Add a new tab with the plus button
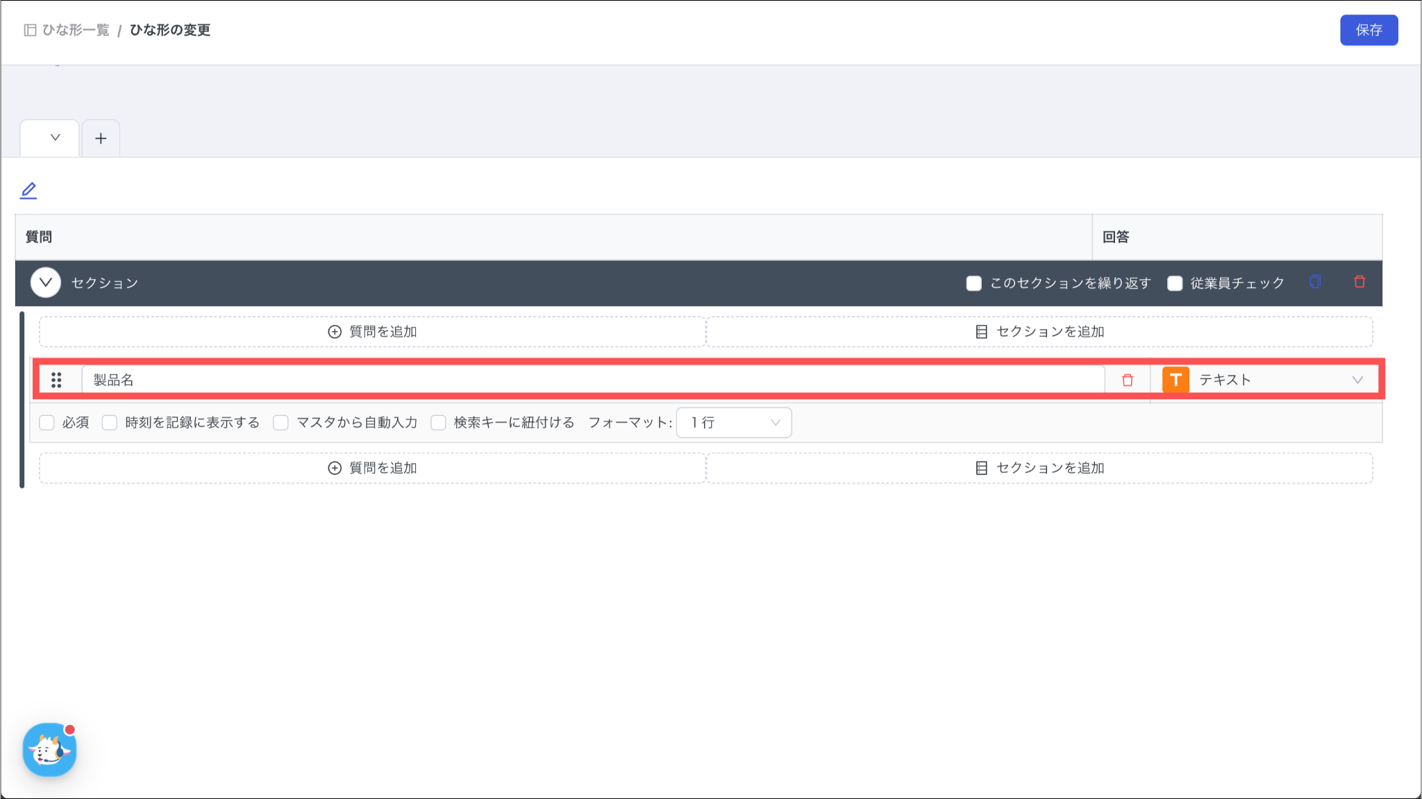 [101, 138]
